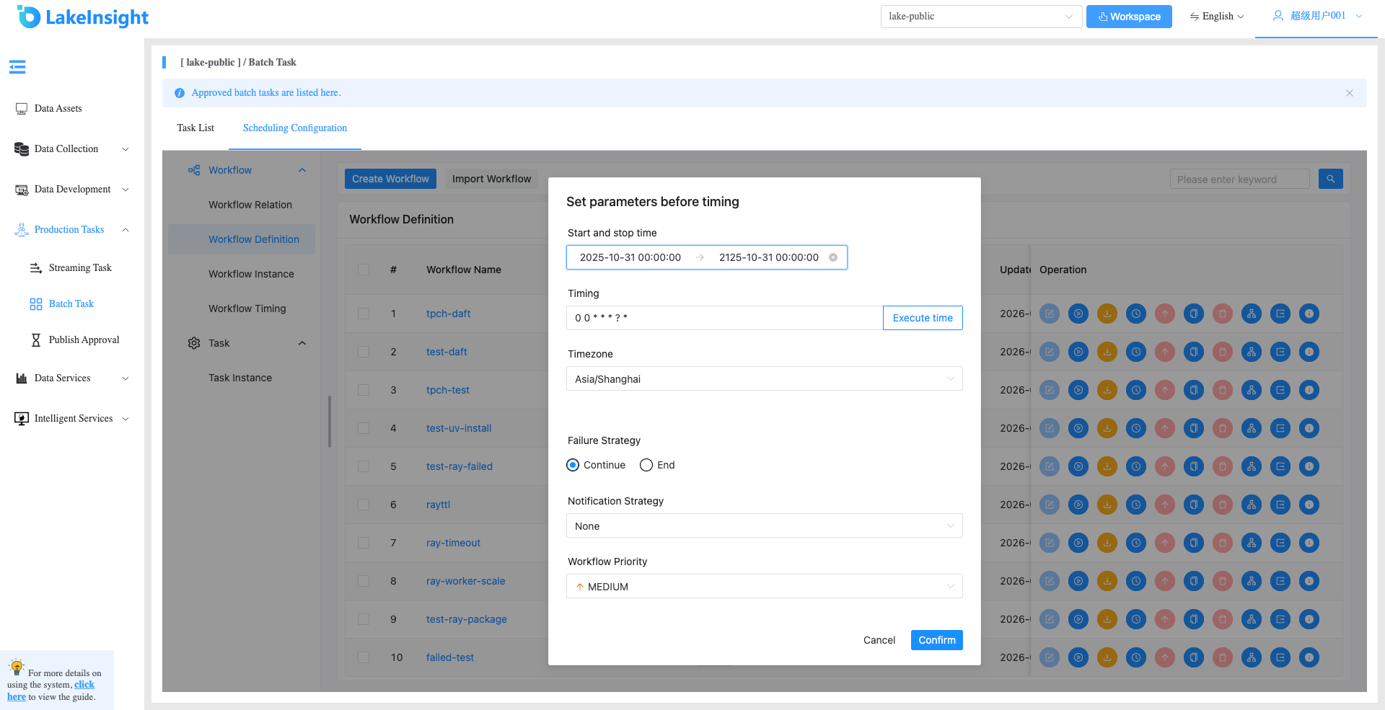Image resolution: width=1385 pixels, height=710 pixels.
Task: Open the Timezone Asia/Shanghai dropdown
Action: point(764,378)
